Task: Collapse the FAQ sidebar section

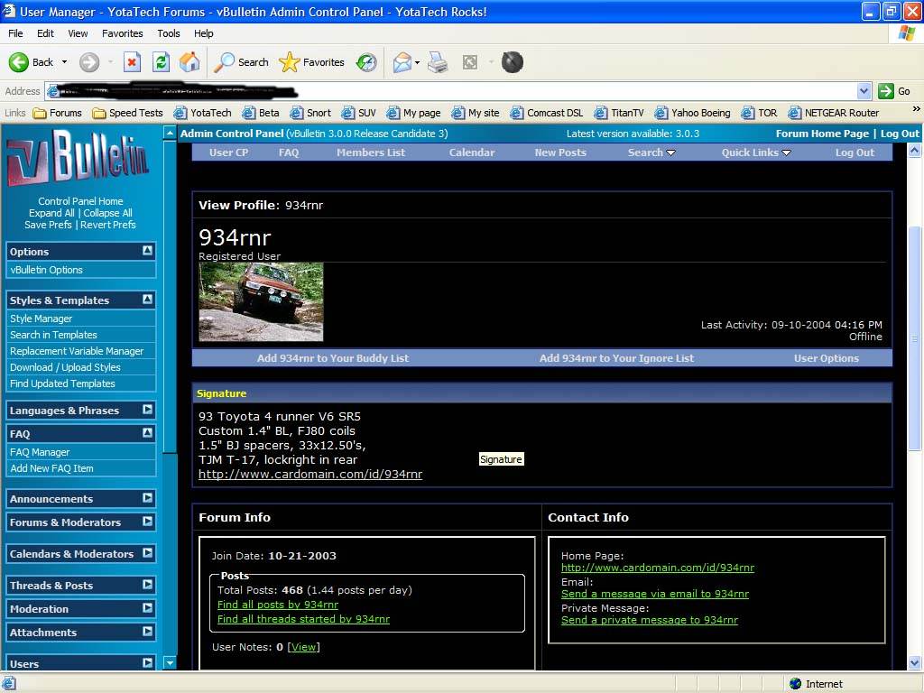Action: click(x=147, y=433)
